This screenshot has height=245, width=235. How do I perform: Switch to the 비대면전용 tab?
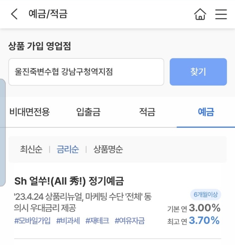[29, 112]
